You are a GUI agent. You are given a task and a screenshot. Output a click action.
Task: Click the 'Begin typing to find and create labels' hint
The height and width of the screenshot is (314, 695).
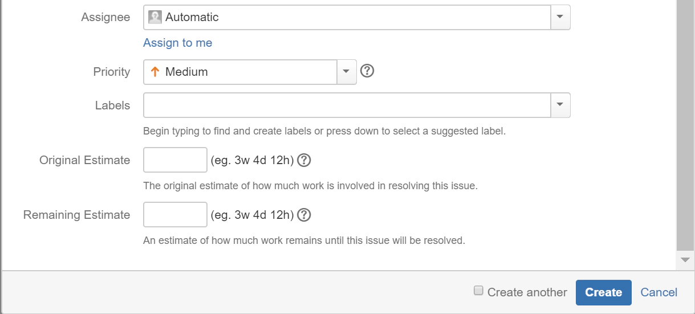[x=324, y=131]
